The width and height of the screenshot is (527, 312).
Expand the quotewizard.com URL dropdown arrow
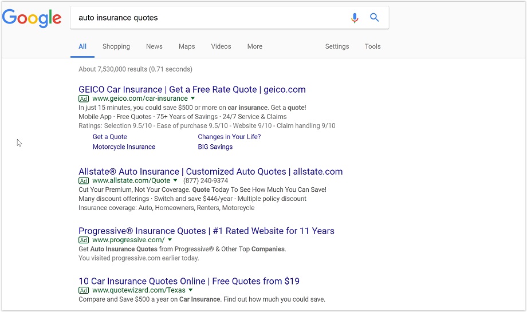191,290
